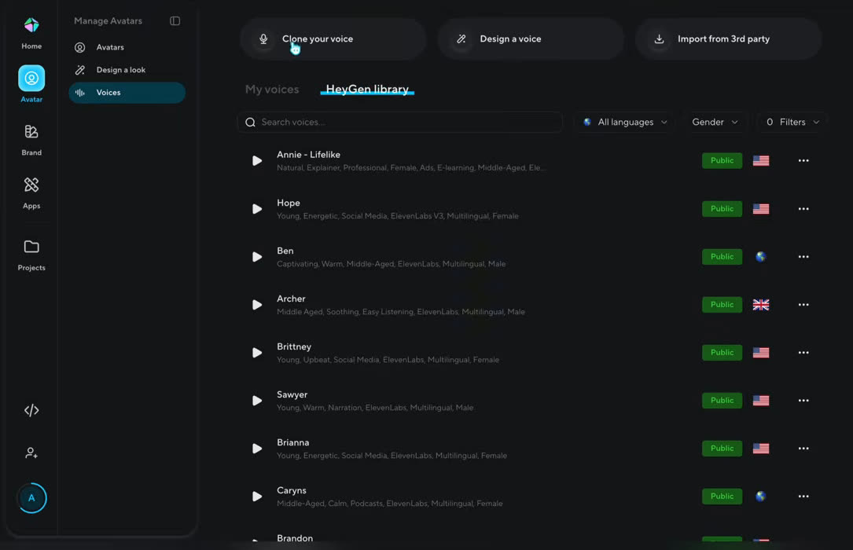853x550 pixels.
Task: Open more options for Hope voice
Action: click(x=803, y=209)
